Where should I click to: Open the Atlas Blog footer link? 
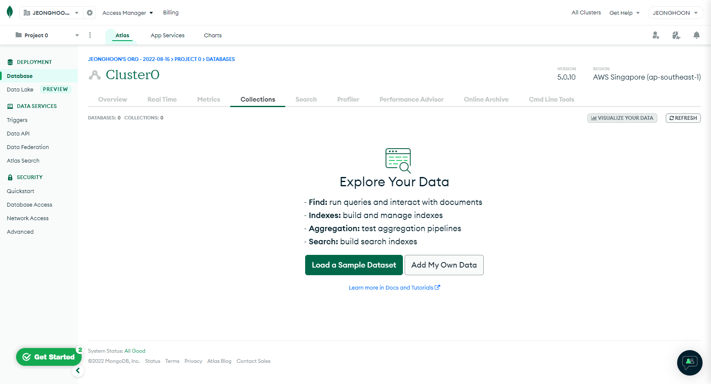pyautogui.click(x=219, y=361)
